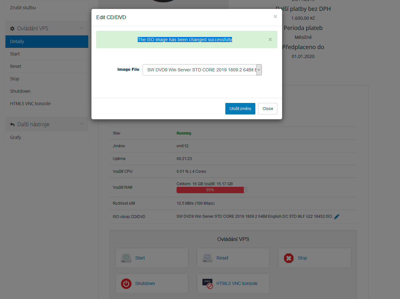Click the Reset drive icon
400x299 pixels.
point(207,258)
